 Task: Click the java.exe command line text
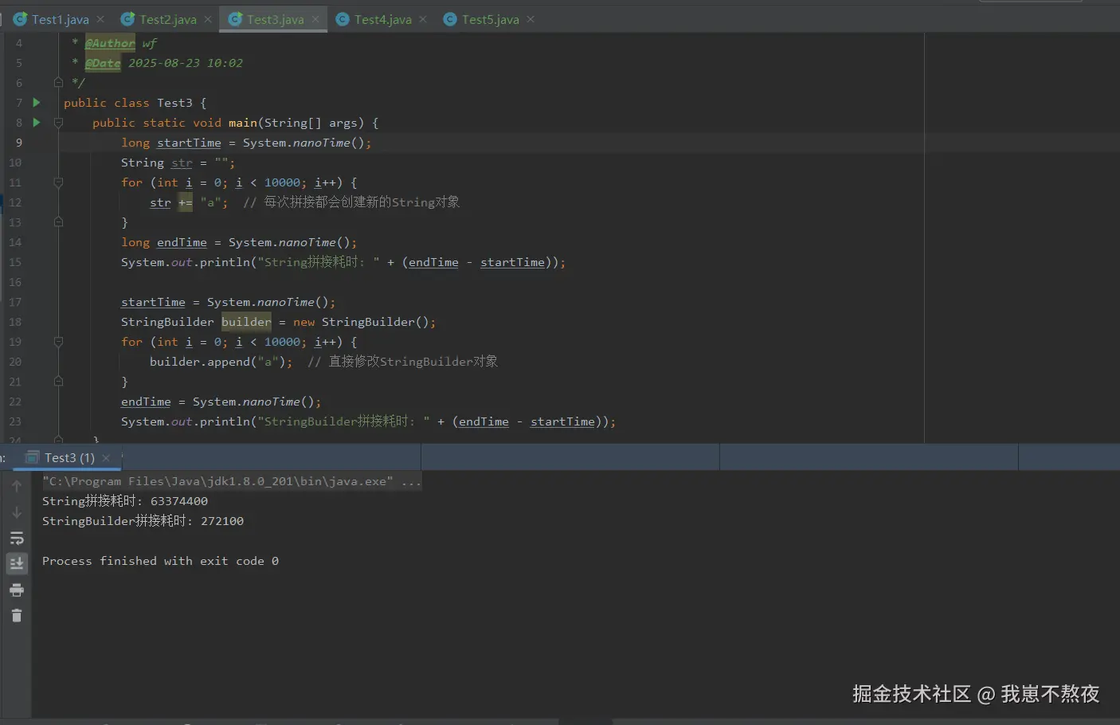coord(232,481)
